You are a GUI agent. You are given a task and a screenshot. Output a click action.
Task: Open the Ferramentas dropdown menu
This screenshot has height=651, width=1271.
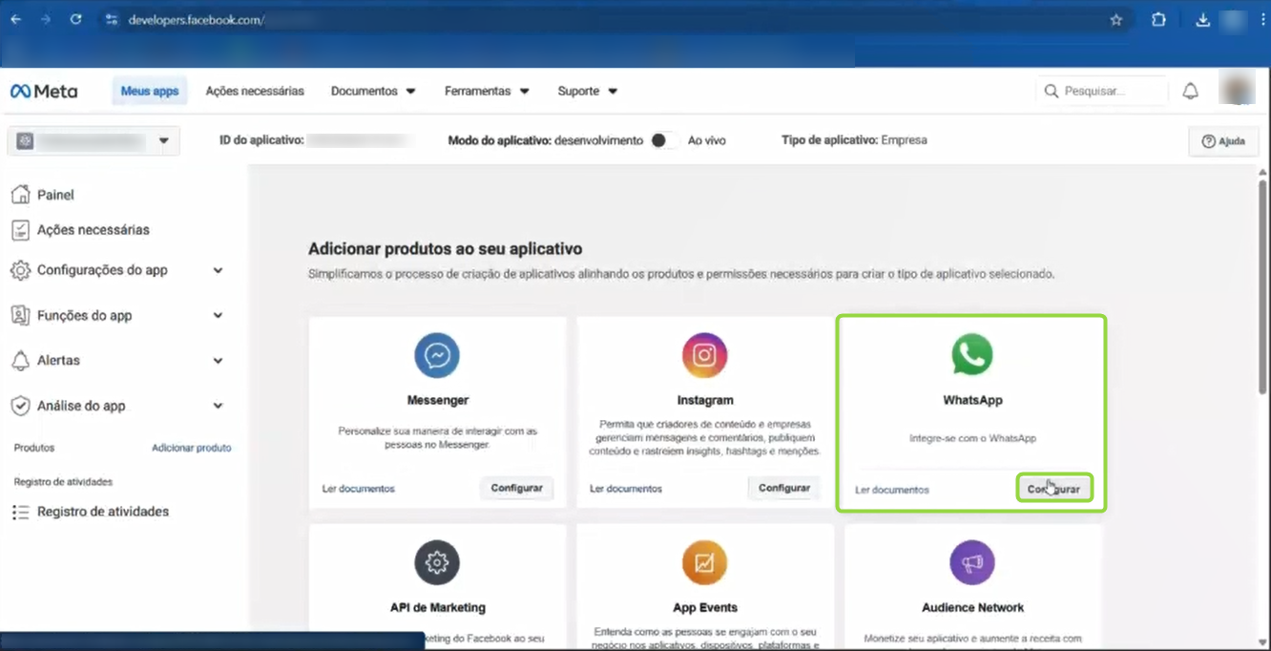point(487,92)
